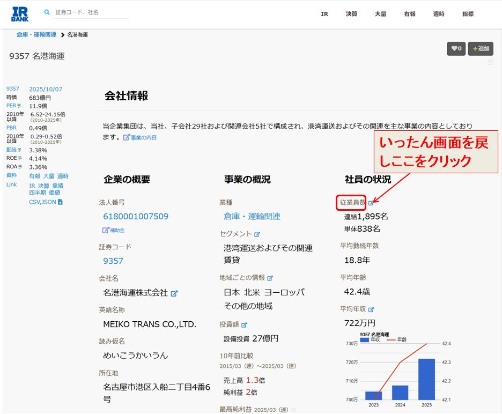502x414 pixels.
Task: Open the 決算 menu in top navigation
Action: pos(351,14)
